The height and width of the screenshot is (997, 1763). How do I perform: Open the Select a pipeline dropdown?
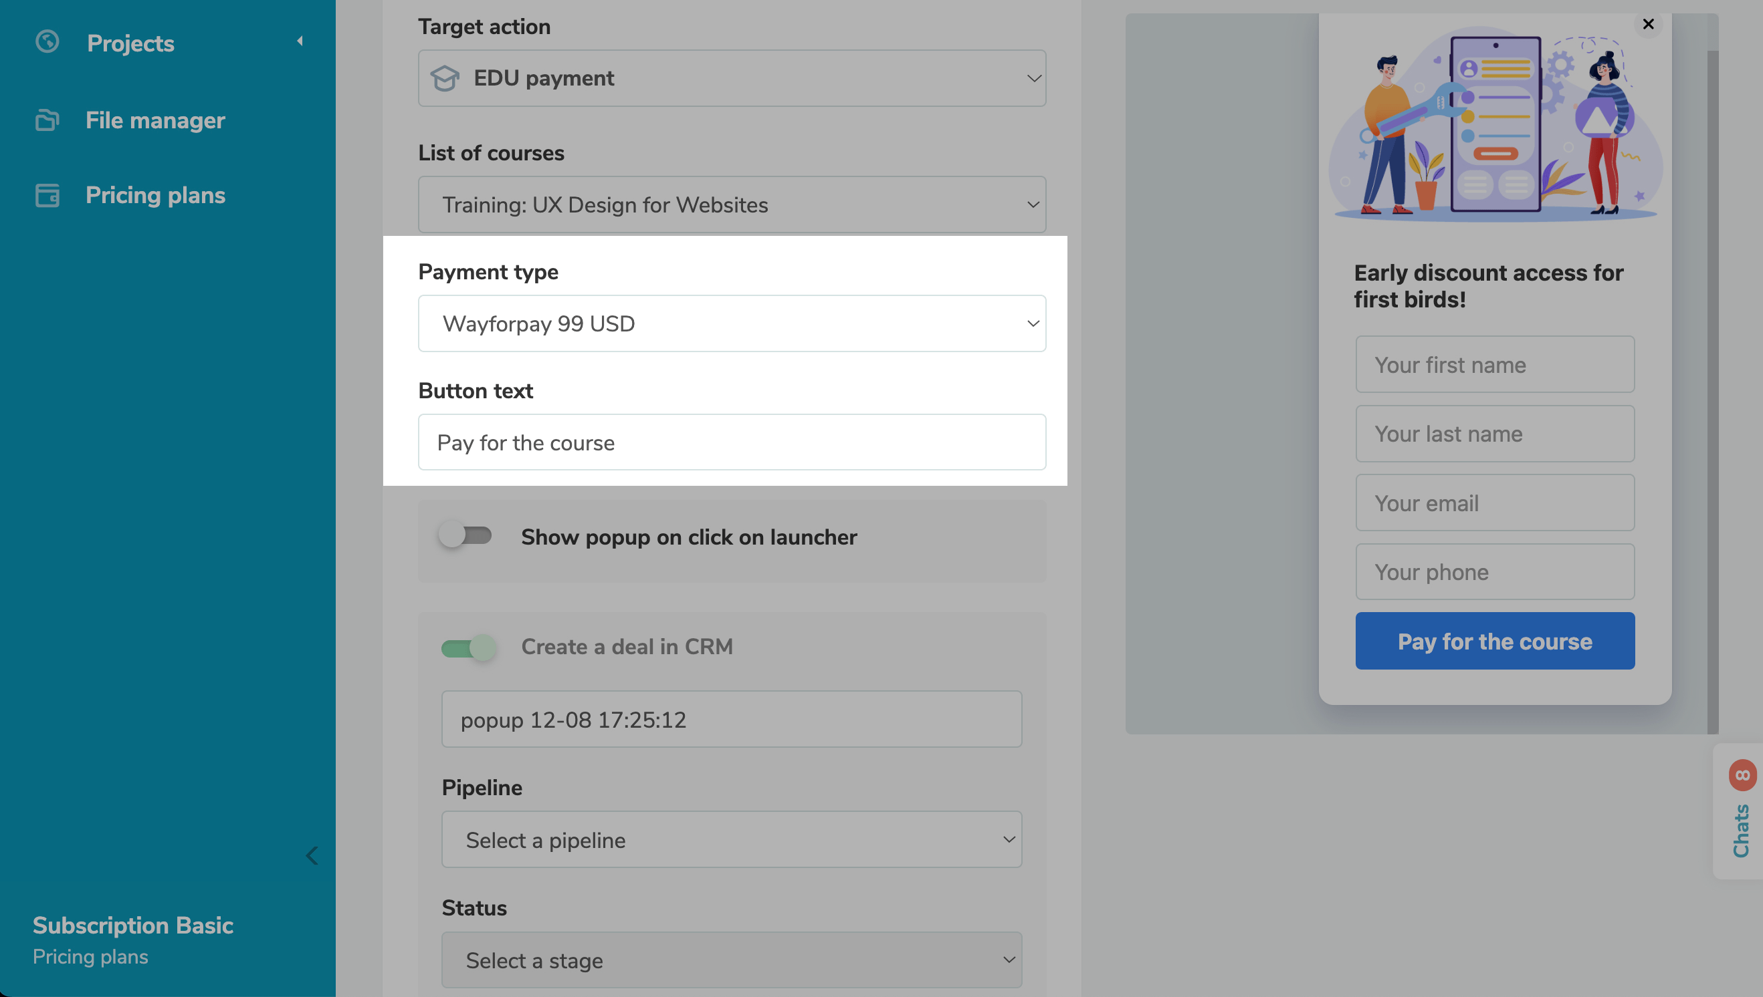[731, 840]
